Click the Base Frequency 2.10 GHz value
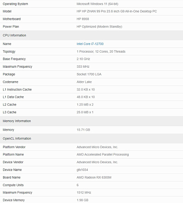Viewport: 183px width, 203px height. 83,59
